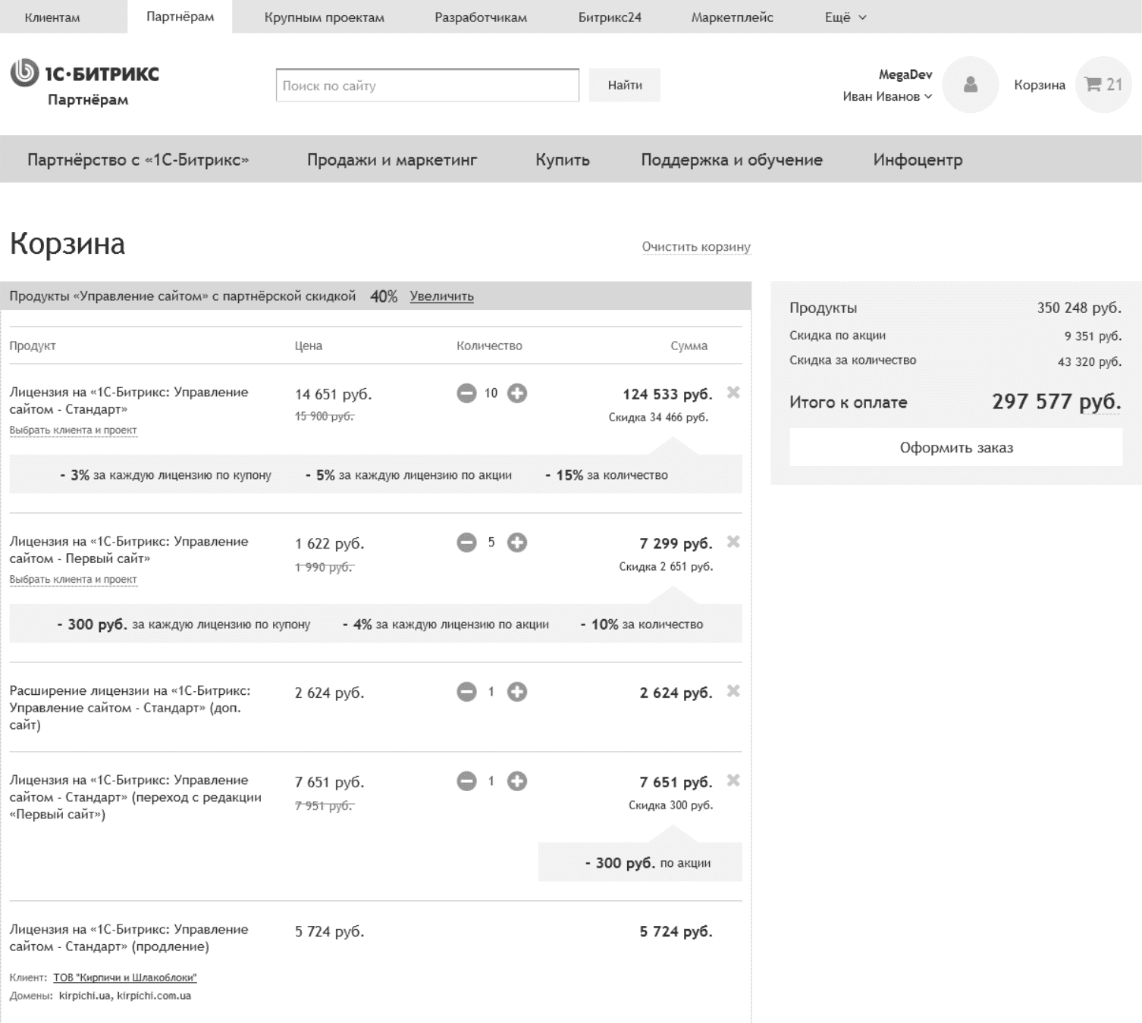Remove the 124 533 руб. Стандарт license row

[x=733, y=393]
